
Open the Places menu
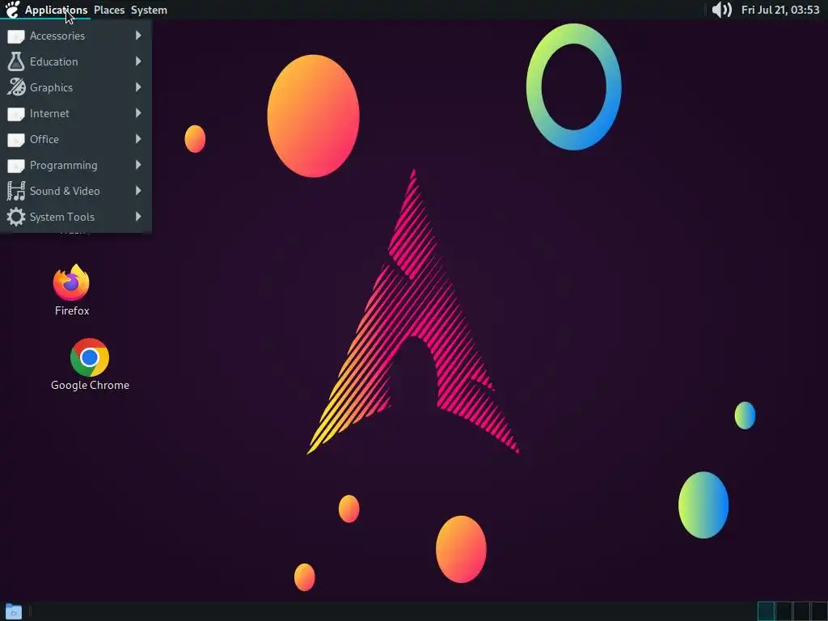(x=109, y=10)
